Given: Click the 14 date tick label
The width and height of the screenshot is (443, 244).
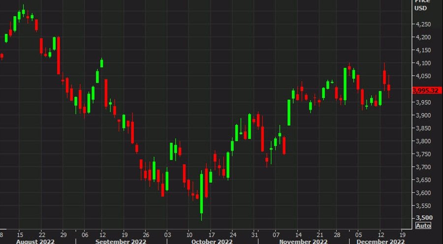Looking at the screenshot, I should point(298,235).
